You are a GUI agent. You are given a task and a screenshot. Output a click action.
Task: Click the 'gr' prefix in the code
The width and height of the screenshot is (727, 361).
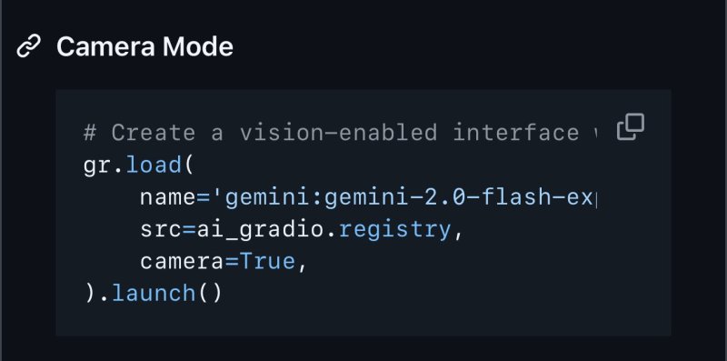[x=97, y=166]
